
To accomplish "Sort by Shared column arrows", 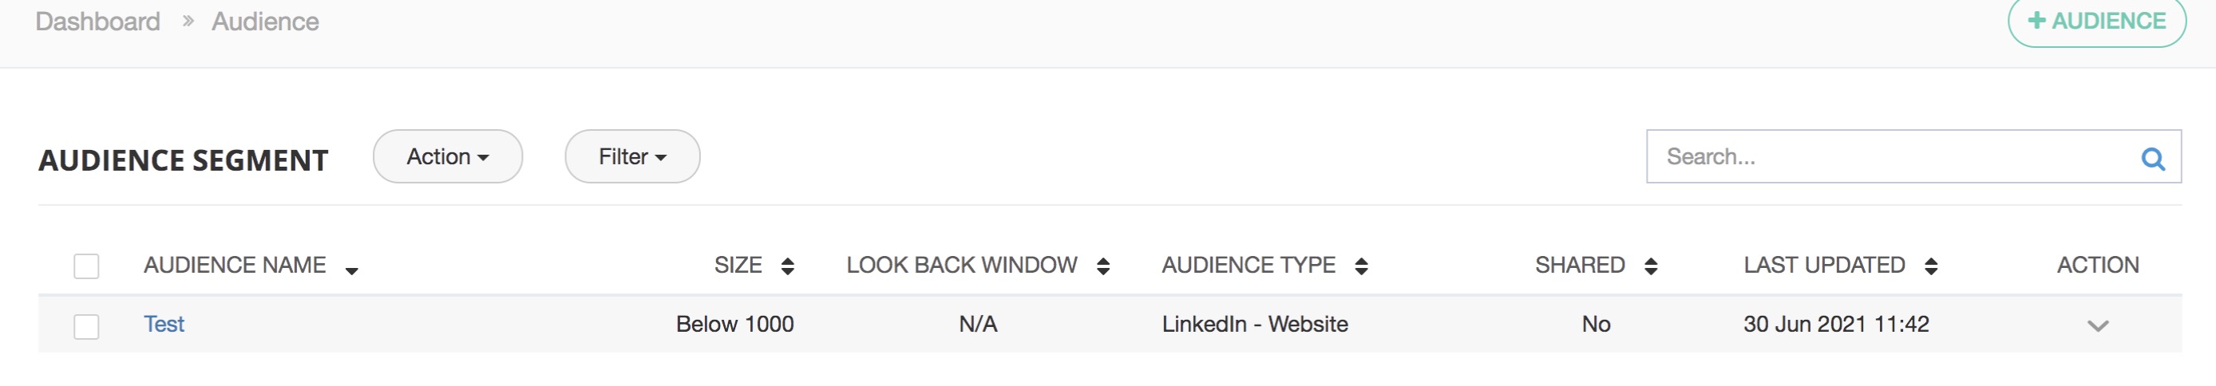I will pos(1650,266).
